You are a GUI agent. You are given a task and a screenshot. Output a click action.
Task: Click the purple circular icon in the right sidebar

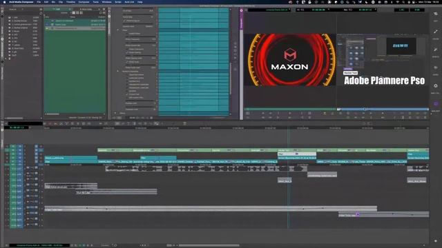(436, 104)
